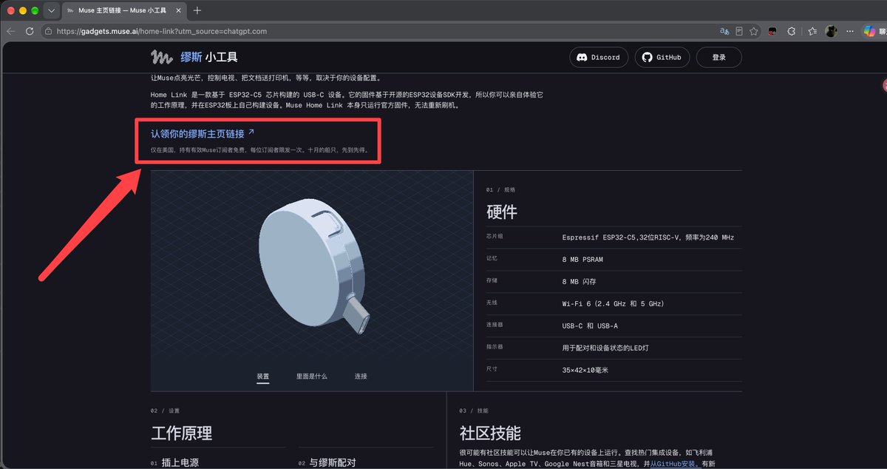
Task: Click the 社区技能 section heading
Action: pos(490,433)
